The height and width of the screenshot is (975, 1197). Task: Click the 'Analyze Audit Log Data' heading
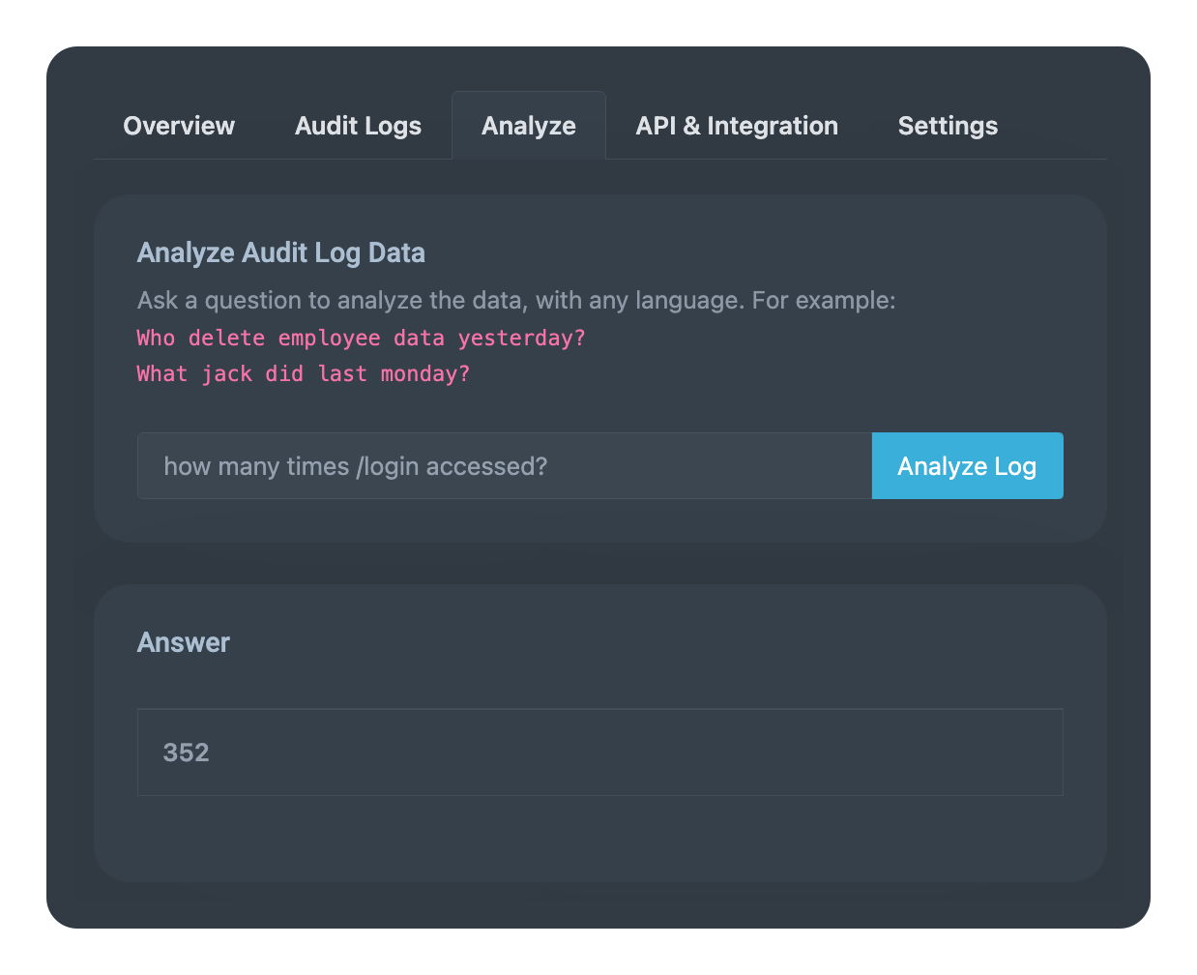[281, 252]
